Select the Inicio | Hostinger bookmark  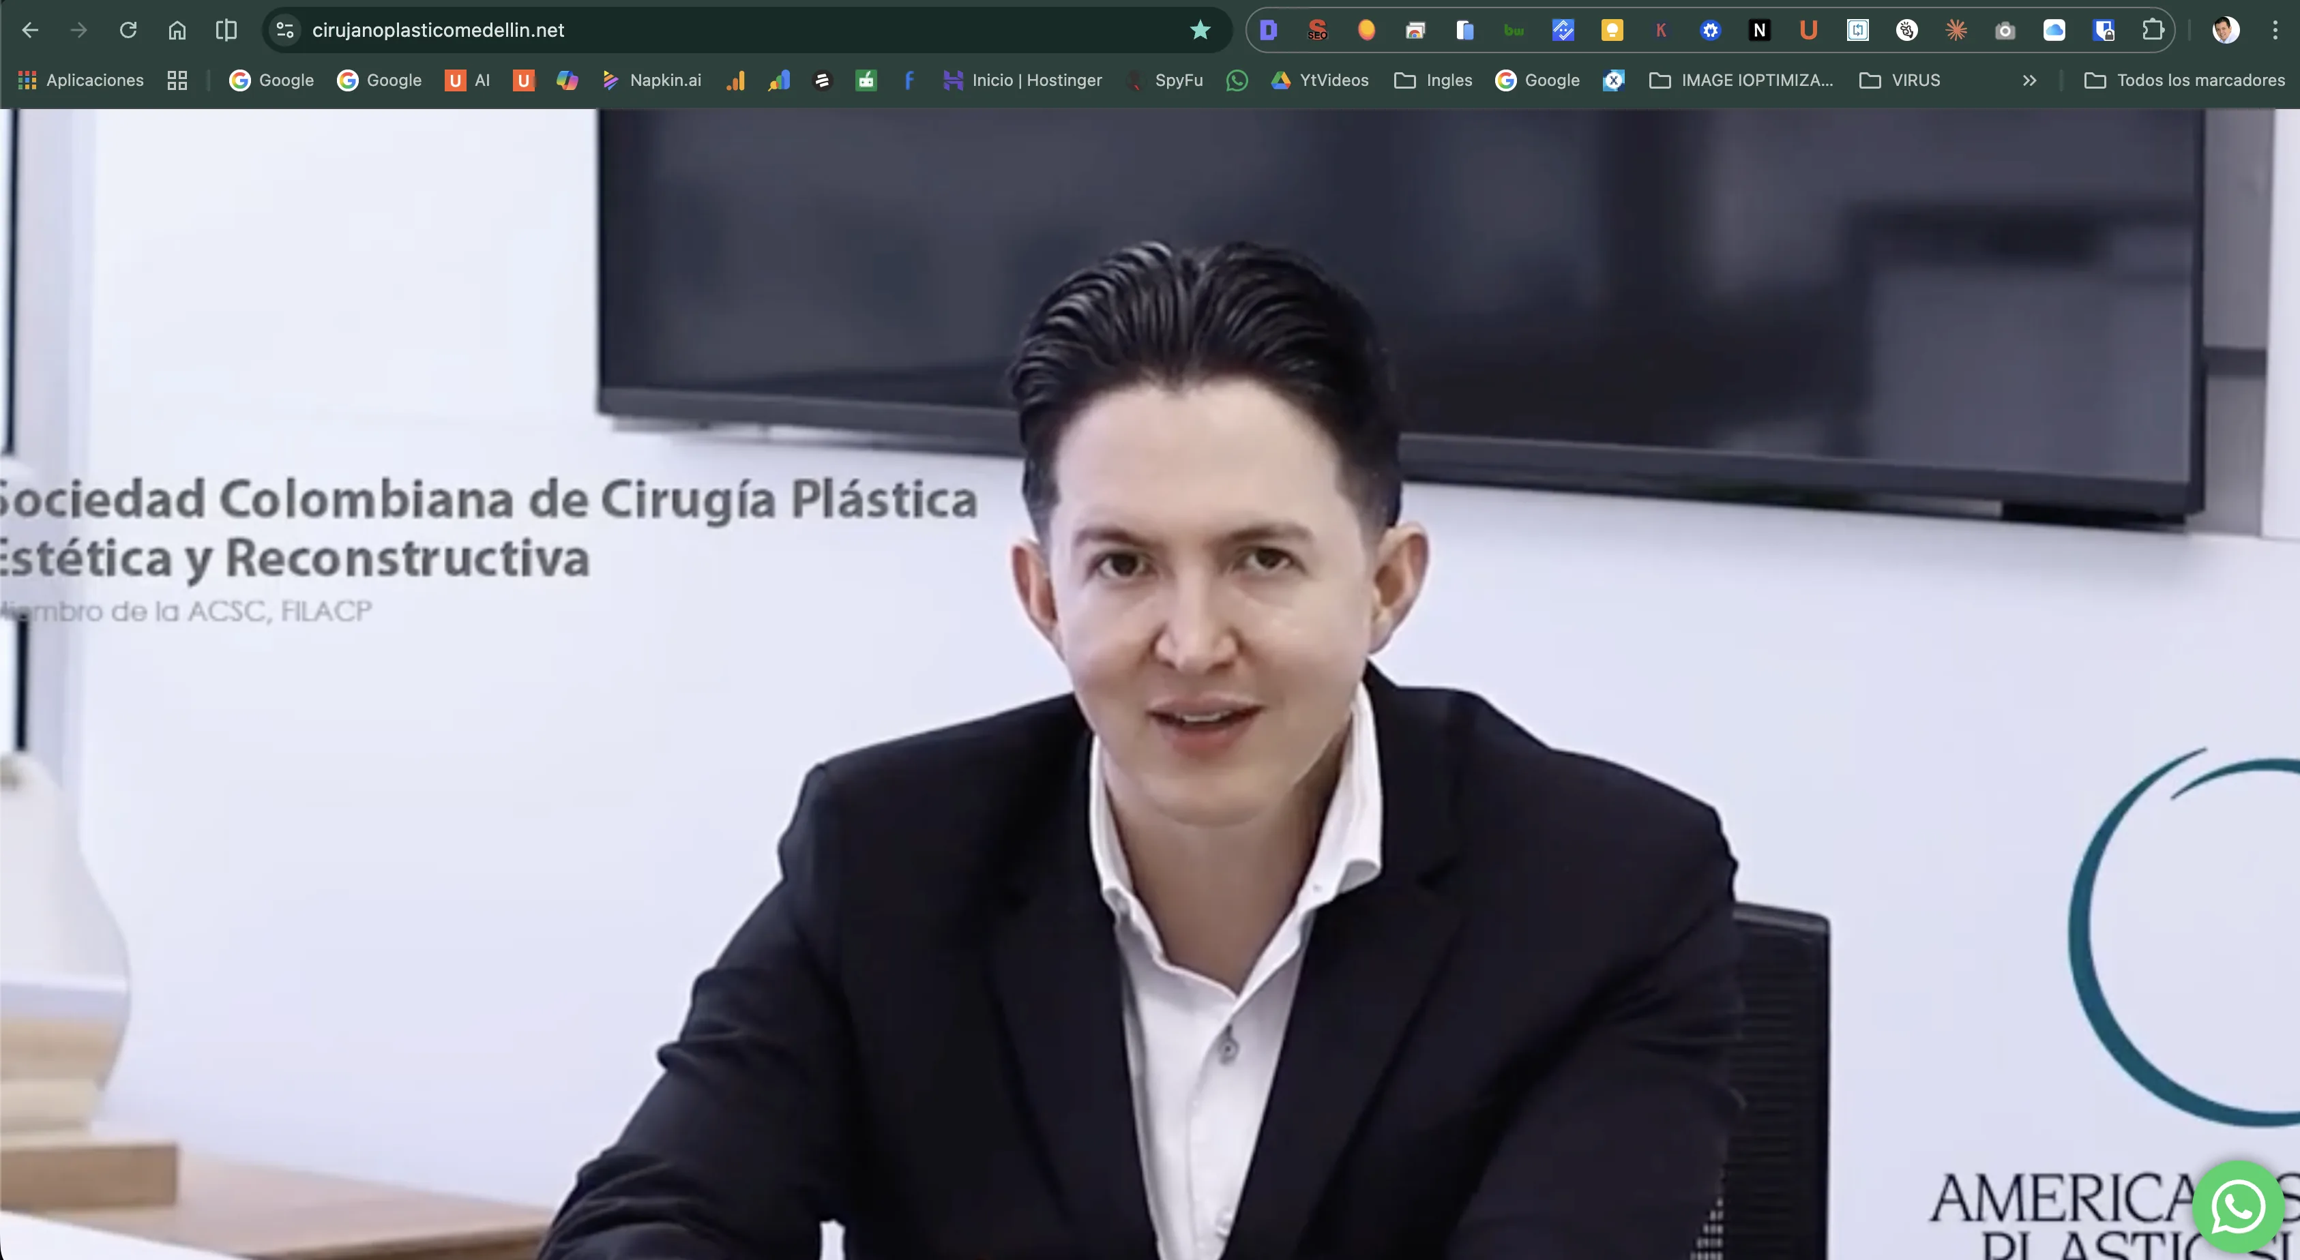[1024, 80]
